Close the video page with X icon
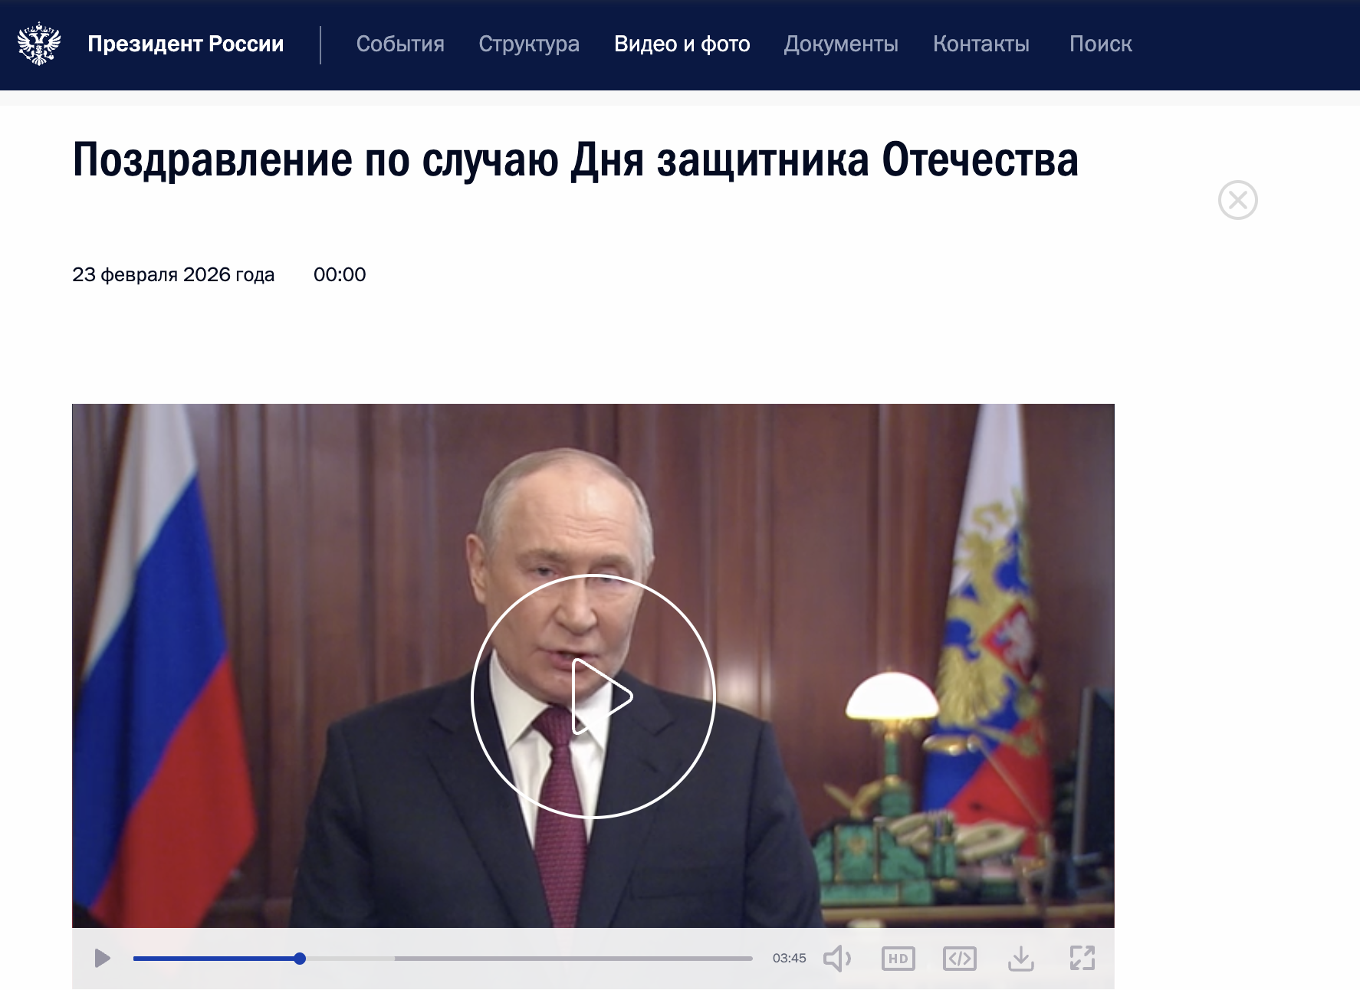Viewport: 1360px width, 990px height. 1238,200
